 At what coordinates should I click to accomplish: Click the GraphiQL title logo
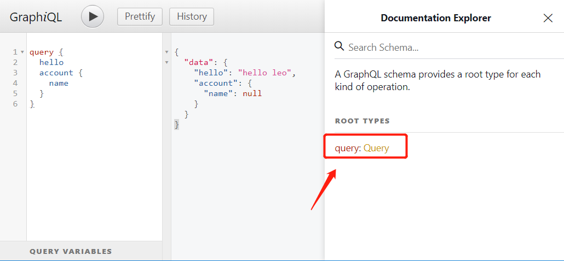[x=36, y=17]
